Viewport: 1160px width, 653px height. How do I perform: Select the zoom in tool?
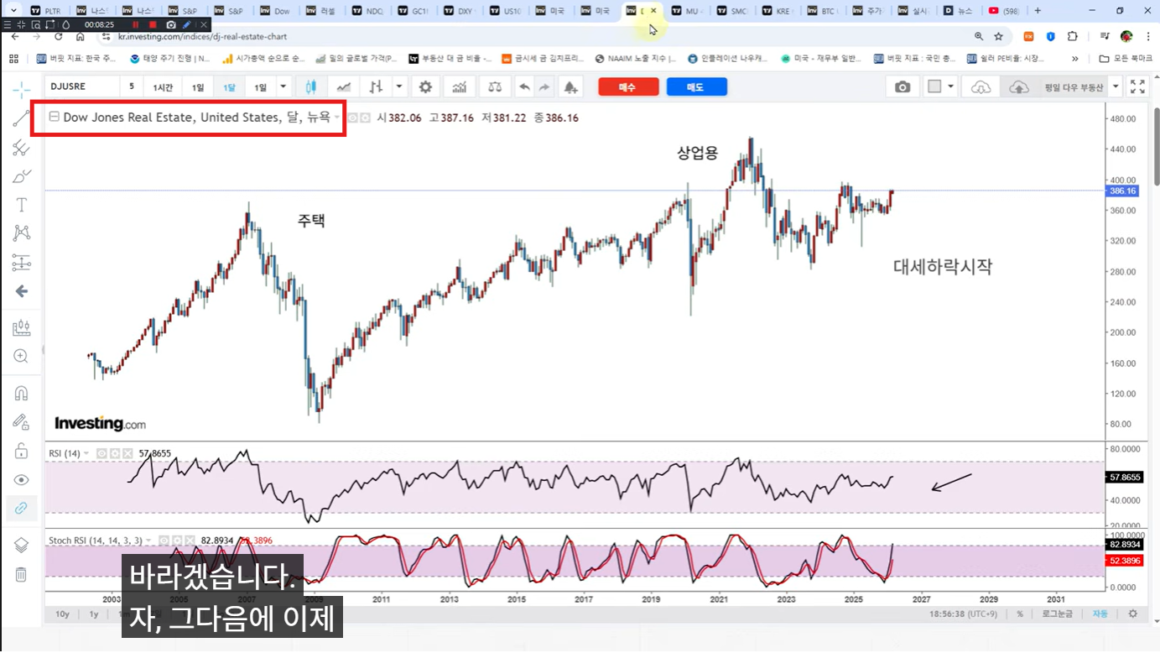(x=21, y=356)
